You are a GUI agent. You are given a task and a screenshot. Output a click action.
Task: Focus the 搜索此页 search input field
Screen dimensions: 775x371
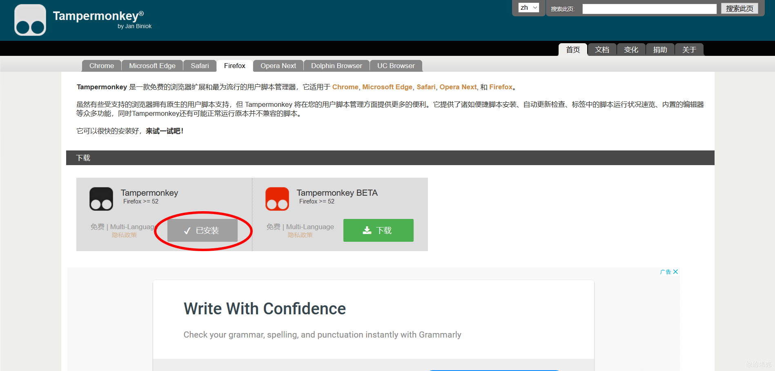coord(649,9)
